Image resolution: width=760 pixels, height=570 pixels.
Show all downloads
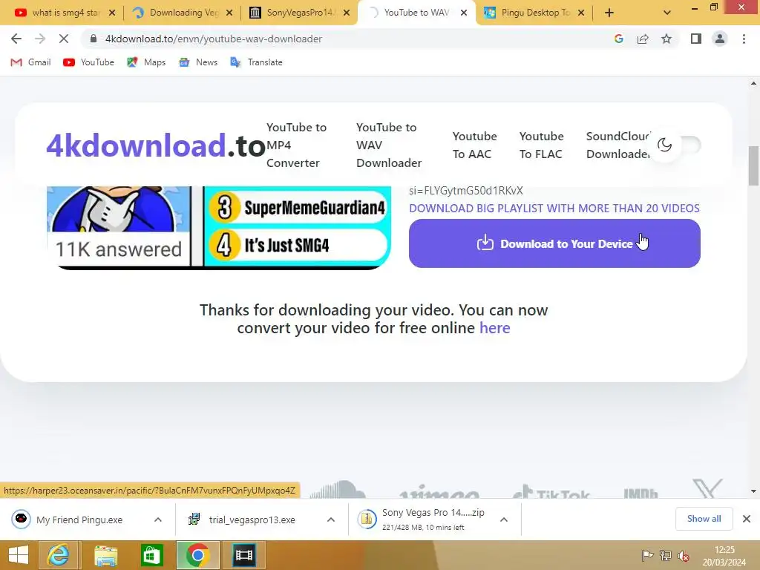click(704, 519)
